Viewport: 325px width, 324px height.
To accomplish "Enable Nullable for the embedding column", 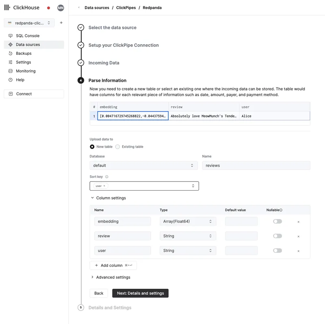I will coord(277,221).
